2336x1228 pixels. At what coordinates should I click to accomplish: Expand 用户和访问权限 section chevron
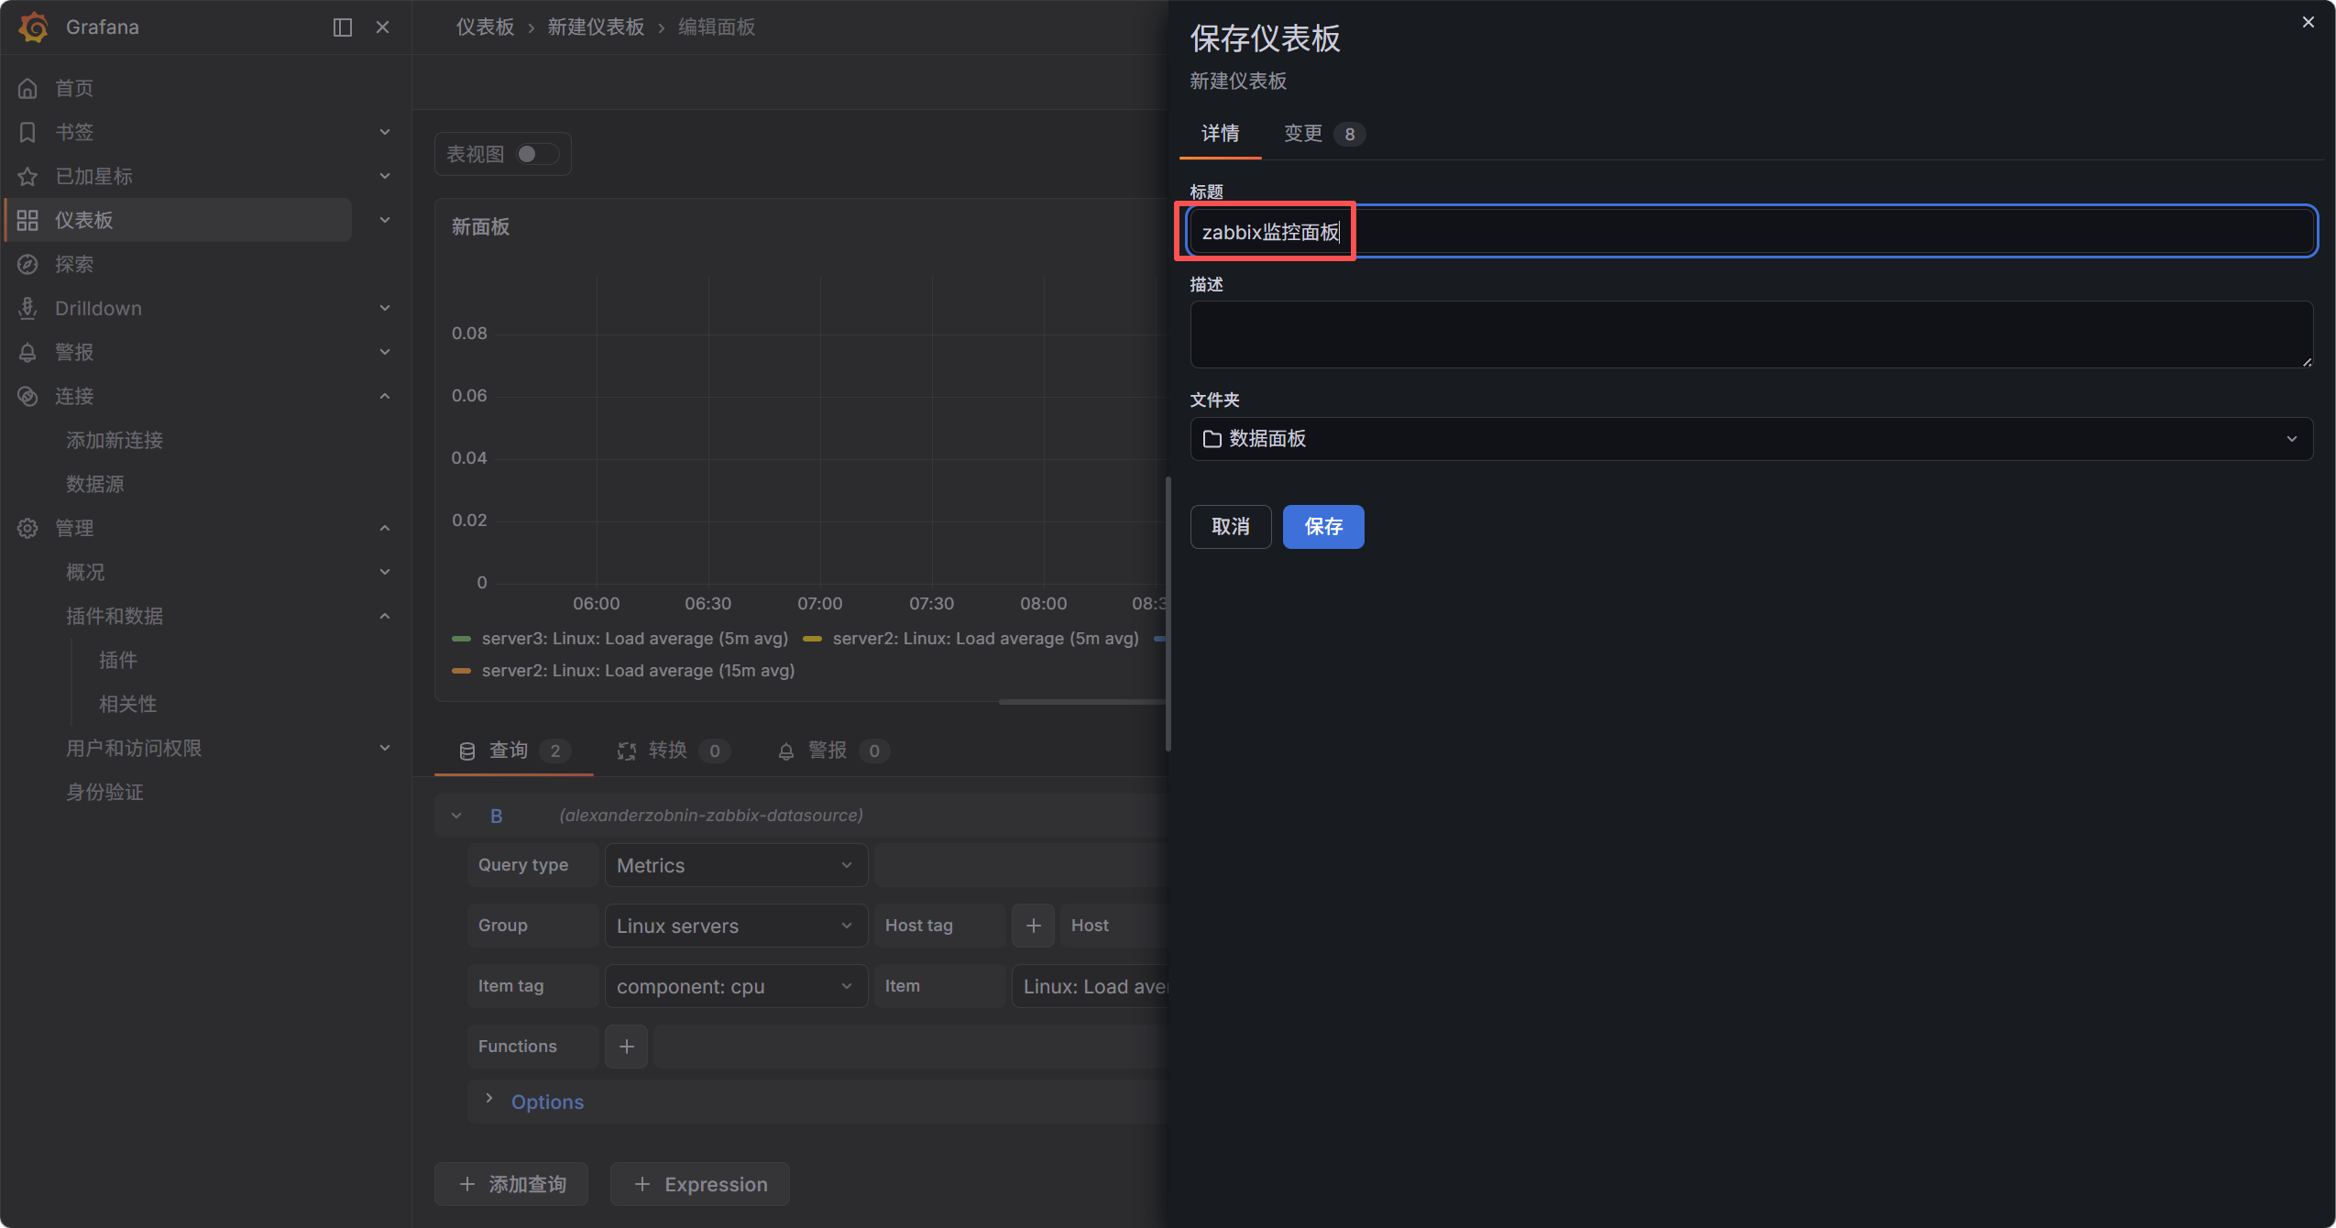385,748
